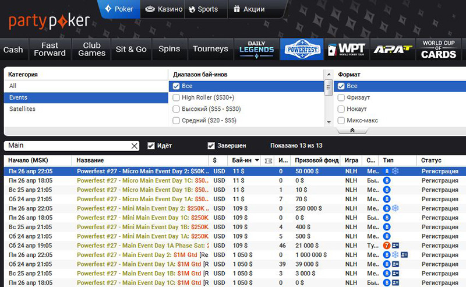Image resolution: width=466 pixels, height=287 pixels.
Task: Click the buy-in list scroll up arrow
Action: tap(329, 75)
